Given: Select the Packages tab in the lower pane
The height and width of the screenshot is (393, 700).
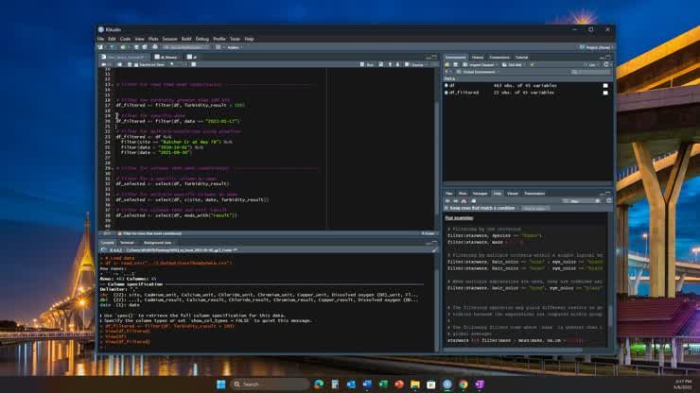Looking at the screenshot, I should coord(480,193).
